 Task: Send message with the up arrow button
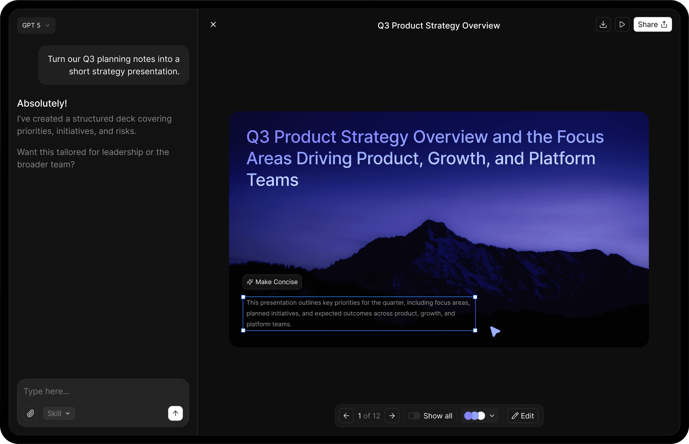tap(175, 413)
